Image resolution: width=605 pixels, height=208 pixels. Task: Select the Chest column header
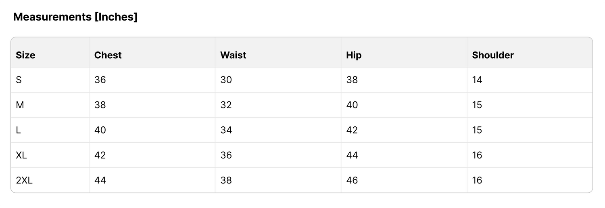(108, 55)
